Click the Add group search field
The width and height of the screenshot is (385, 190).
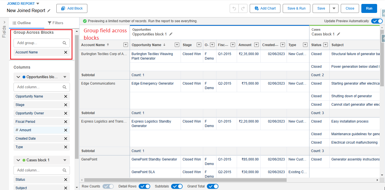pyautogui.click(x=39, y=43)
